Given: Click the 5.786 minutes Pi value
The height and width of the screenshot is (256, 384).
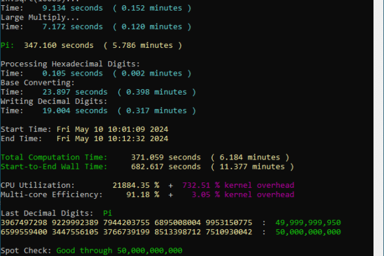Looking at the screenshot, I should click(142, 45).
